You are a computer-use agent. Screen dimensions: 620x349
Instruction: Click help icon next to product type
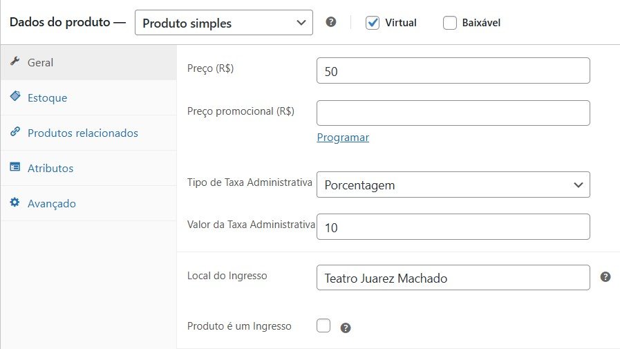tap(331, 22)
